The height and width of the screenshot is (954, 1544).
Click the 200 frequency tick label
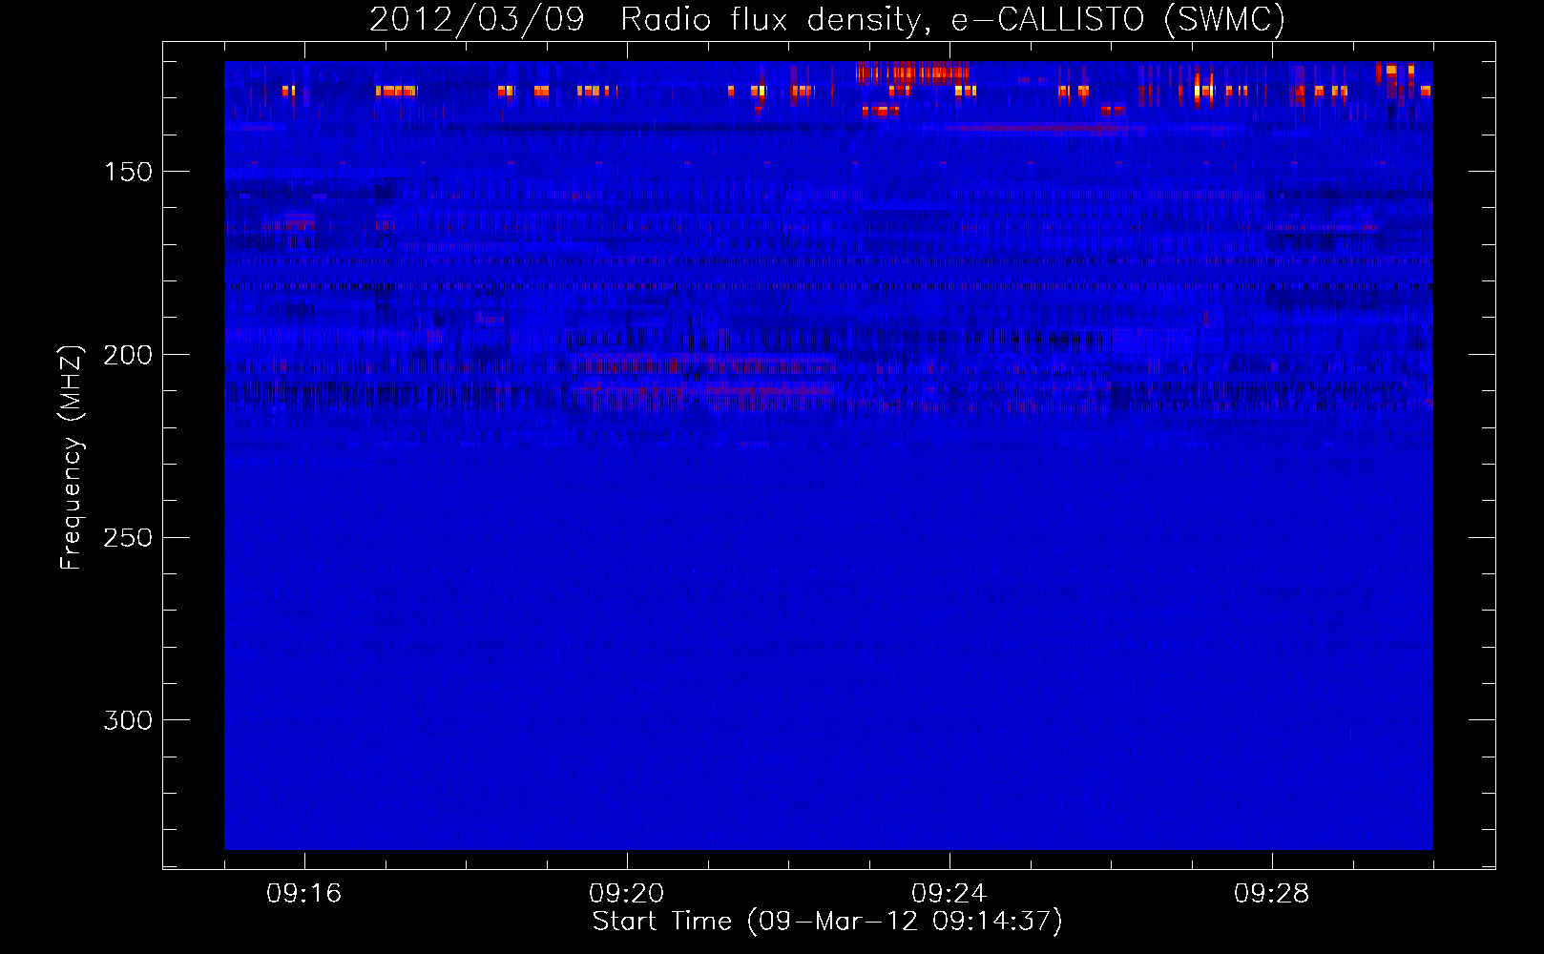tap(128, 355)
